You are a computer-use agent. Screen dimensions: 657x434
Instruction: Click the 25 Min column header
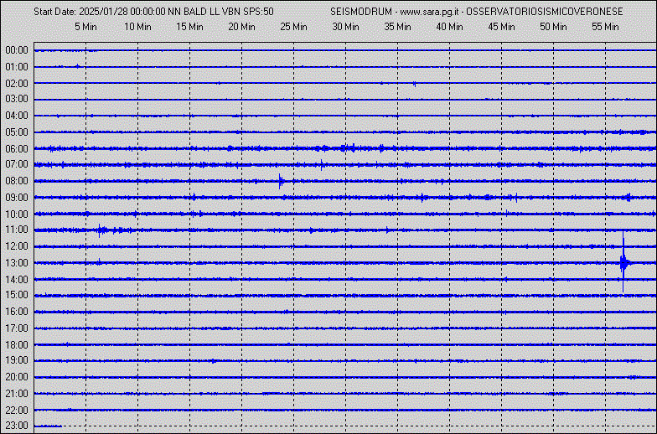[293, 27]
